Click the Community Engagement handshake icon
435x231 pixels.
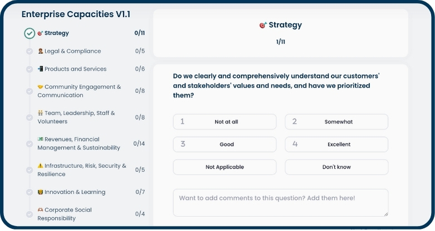click(x=41, y=87)
